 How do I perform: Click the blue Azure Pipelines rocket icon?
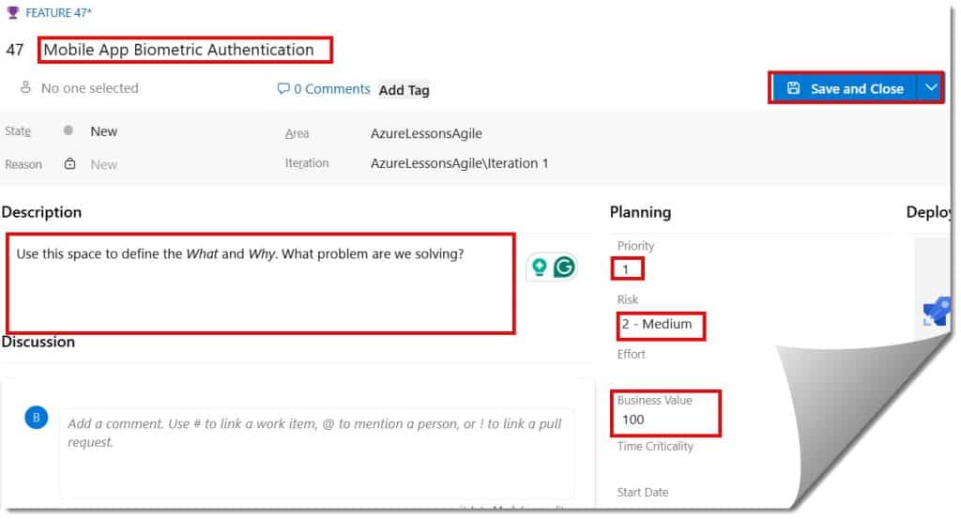point(938,312)
